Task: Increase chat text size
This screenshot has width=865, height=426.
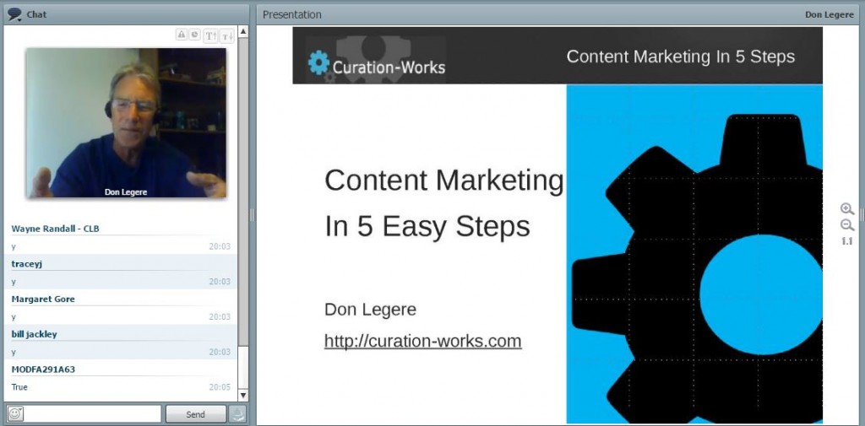Action: (210, 35)
